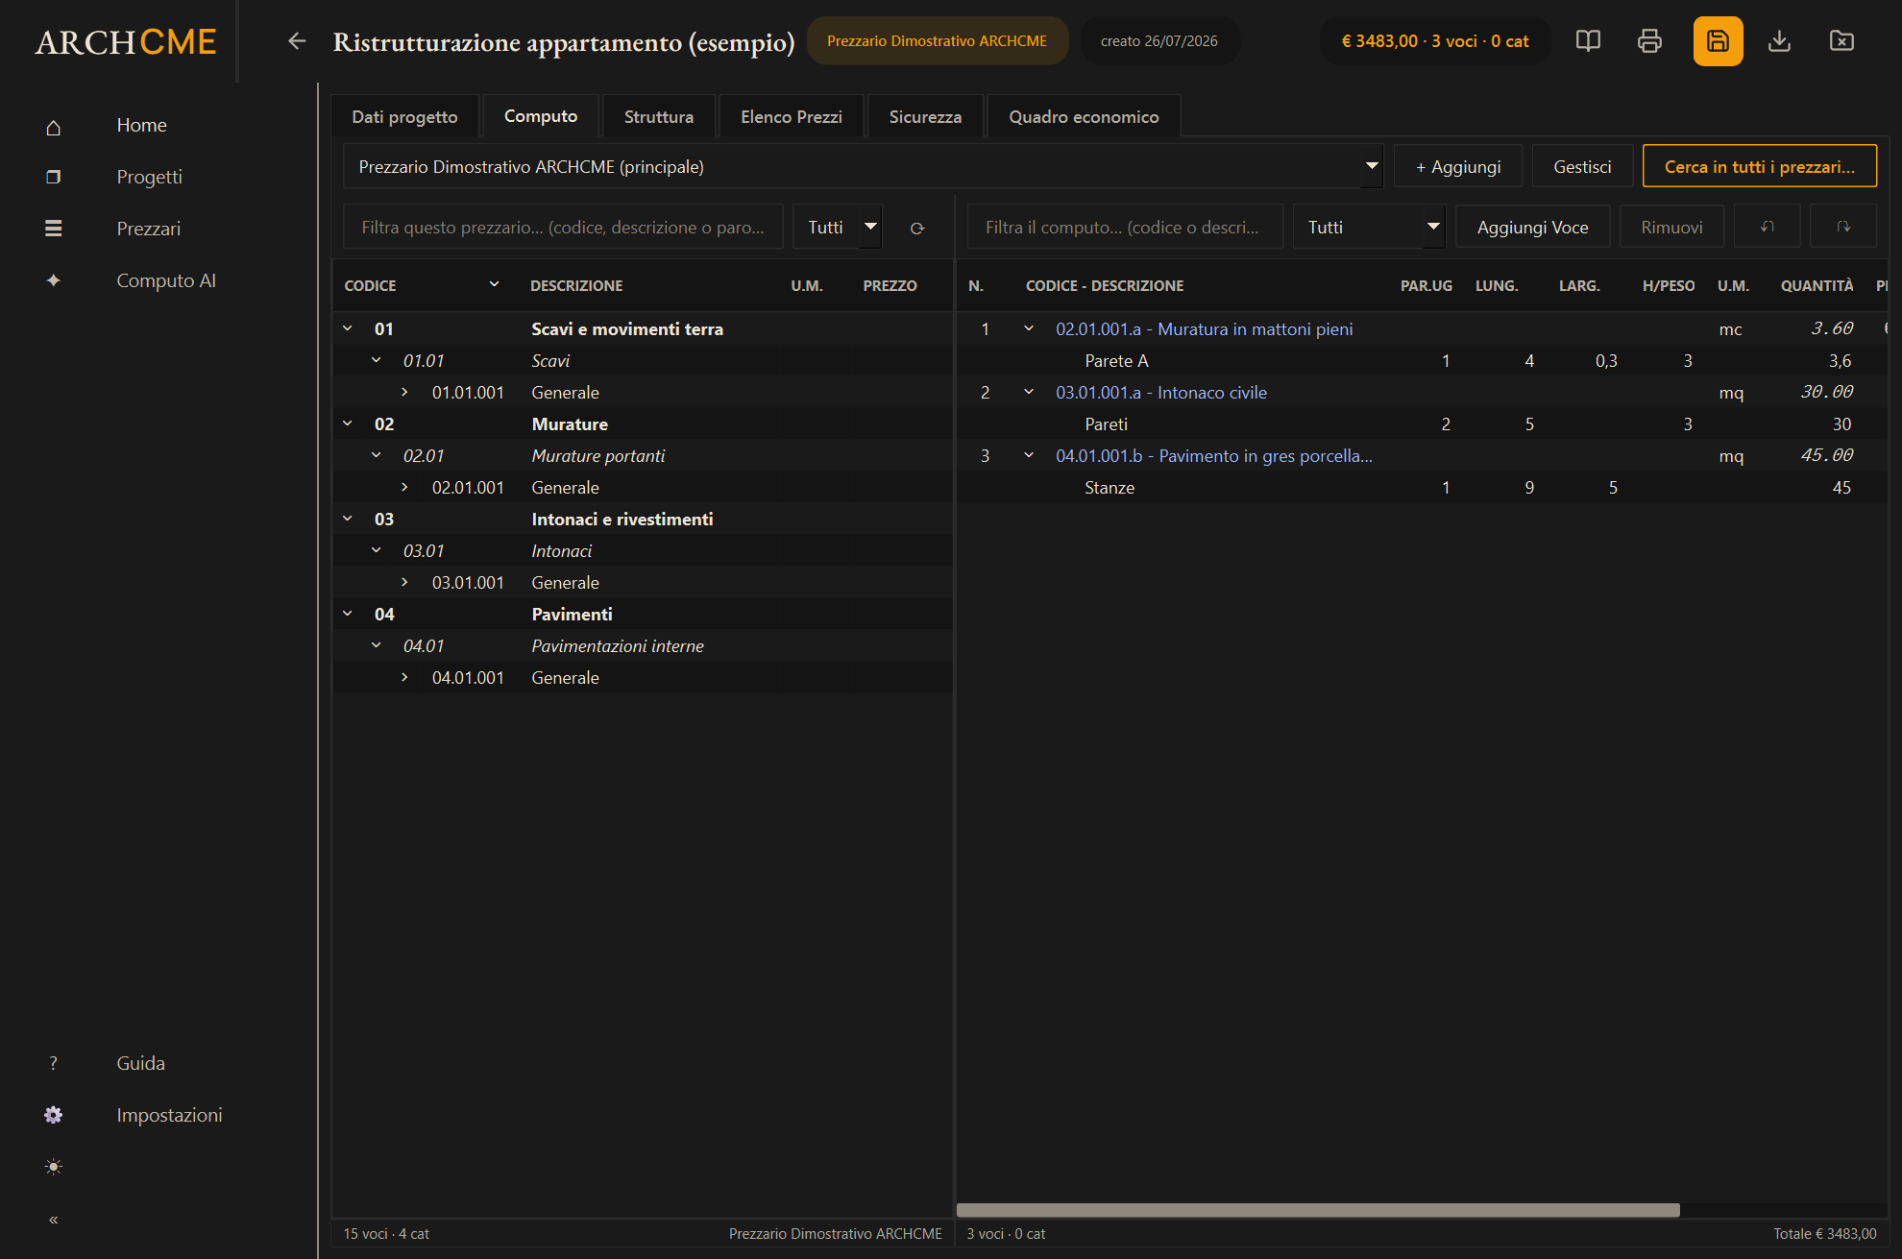Click the print icon
This screenshot has height=1259, width=1902.
click(x=1649, y=41)
